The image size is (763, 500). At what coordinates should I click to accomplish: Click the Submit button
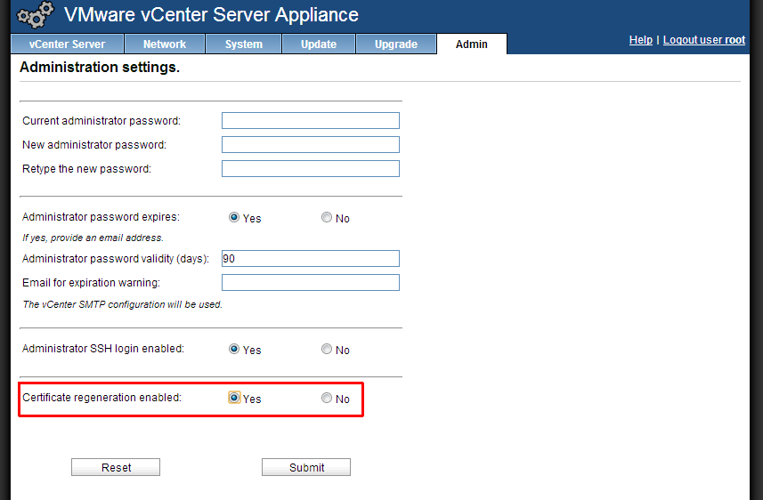(x=306, y=467)
